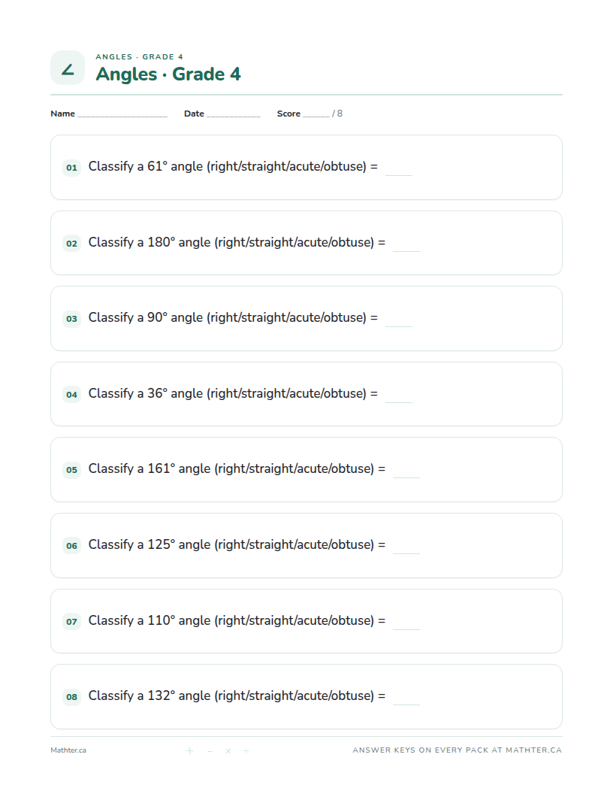This screenshot has width=613, height=794.
Task: Click the text "Classify a 90° angle"
Action: point(146,317)
